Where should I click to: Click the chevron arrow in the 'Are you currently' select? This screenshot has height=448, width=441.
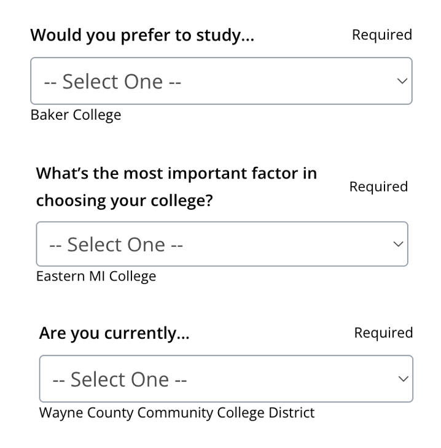(403, 379)
